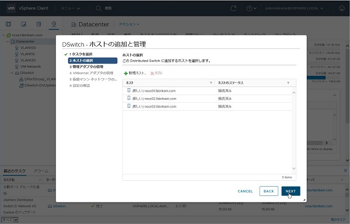Switch to VMs and Templates inventory icon
Screen dimensions: 350x224
[23, 24]
